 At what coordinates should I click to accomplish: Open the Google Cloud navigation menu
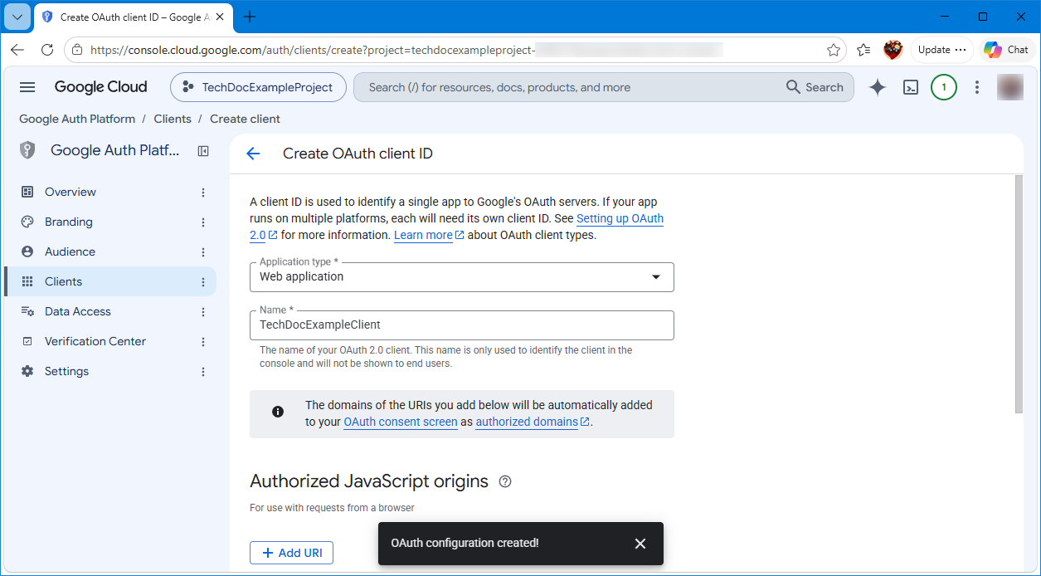(27, 87)
